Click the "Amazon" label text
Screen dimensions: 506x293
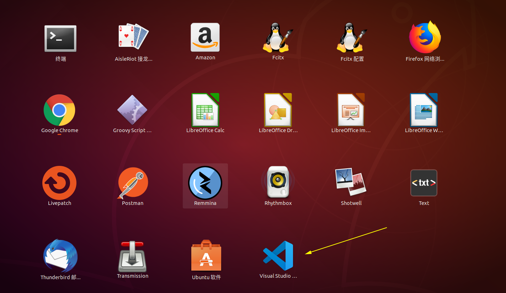click(205, 58)
